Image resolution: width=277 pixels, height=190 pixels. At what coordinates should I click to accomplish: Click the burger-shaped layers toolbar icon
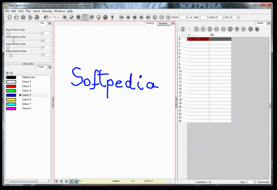click(105, 17)
